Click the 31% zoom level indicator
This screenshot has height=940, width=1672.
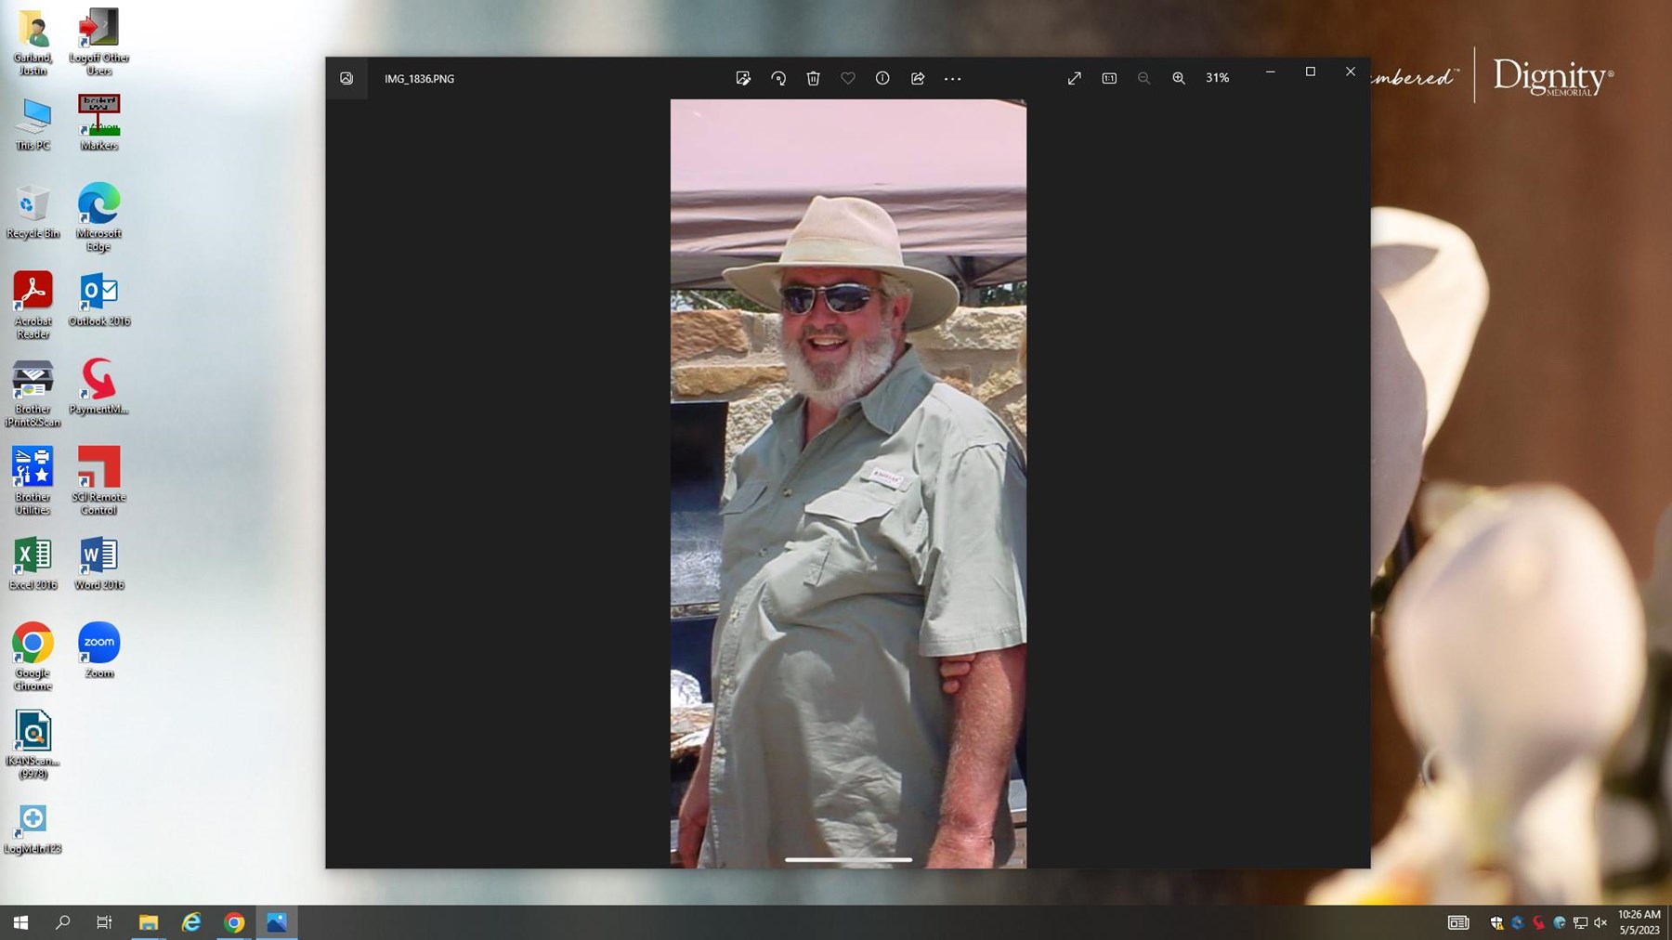pyautogui.click(x=1217, y=79)
